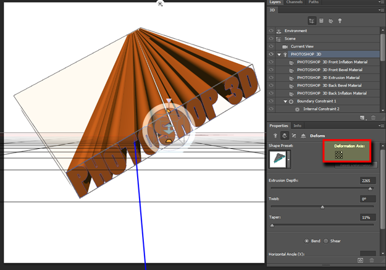This screenshot has height=270, width=386.
Task: Hide the Environment item visibility
Action: click(271, 31)
